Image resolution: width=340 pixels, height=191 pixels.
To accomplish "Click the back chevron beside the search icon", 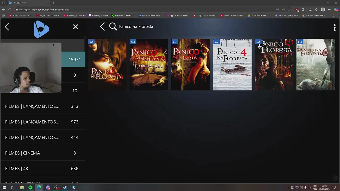I will pyautogui.click(x=103, y=27).
